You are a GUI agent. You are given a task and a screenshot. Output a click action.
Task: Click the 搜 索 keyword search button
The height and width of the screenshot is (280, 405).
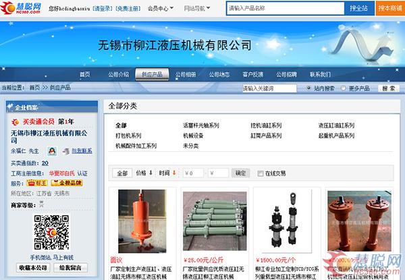[389, 88]
